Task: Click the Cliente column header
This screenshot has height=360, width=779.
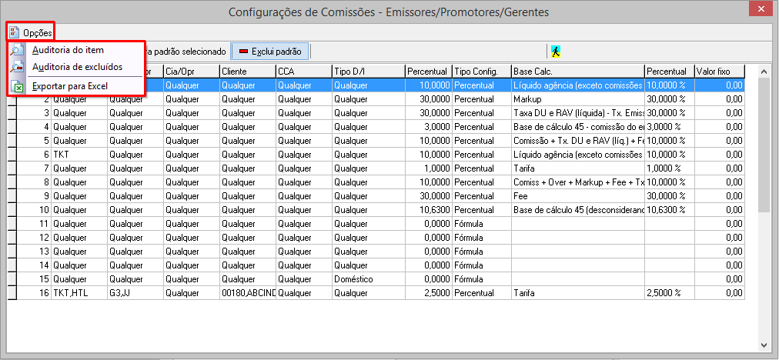Action: (247, 72)
